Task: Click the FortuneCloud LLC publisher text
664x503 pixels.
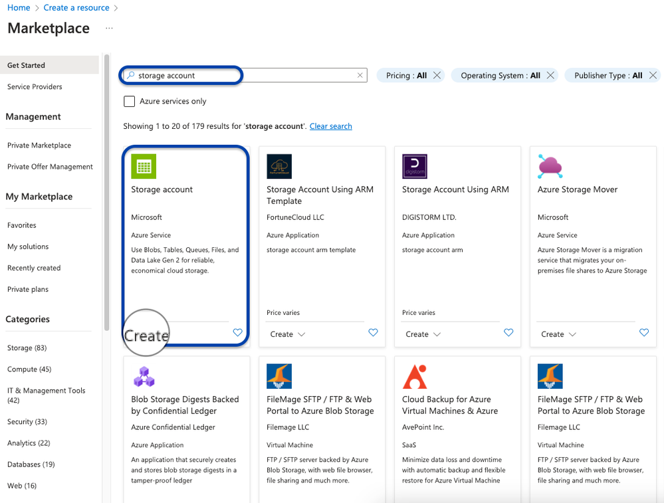Action: click(x=295, y=217)
